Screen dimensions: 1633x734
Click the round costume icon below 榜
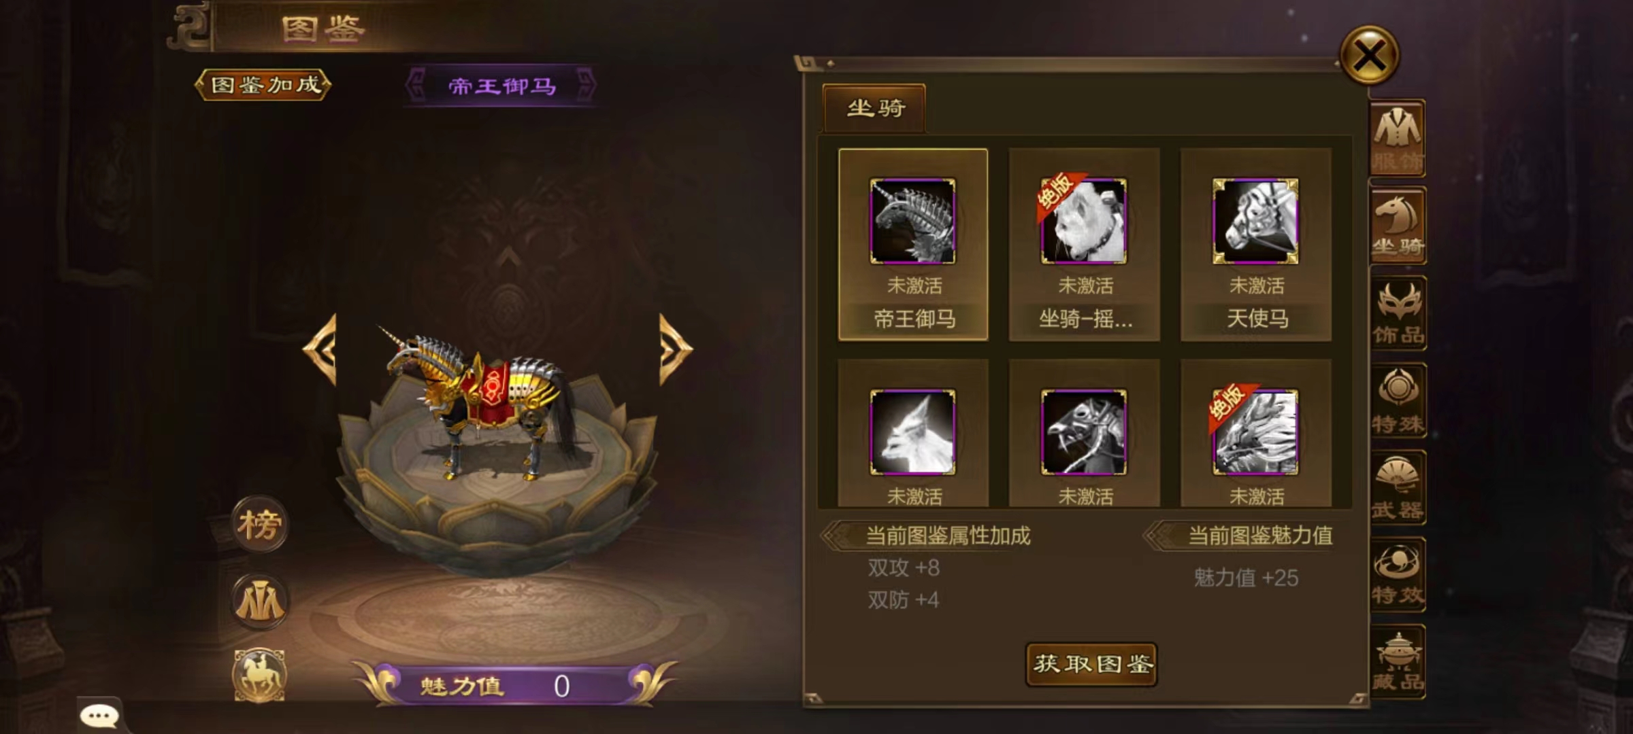pos(259,601)
